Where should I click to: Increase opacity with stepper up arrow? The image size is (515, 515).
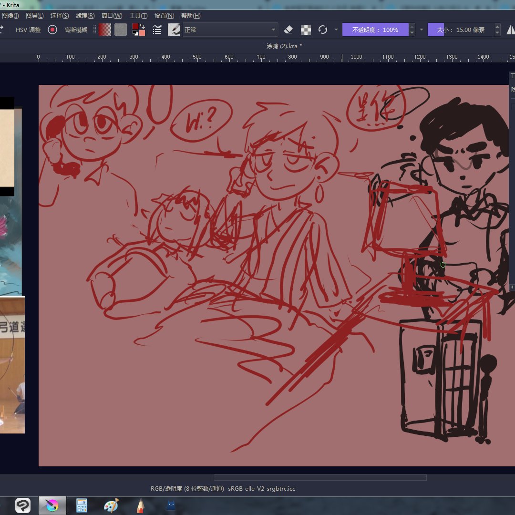412,26
